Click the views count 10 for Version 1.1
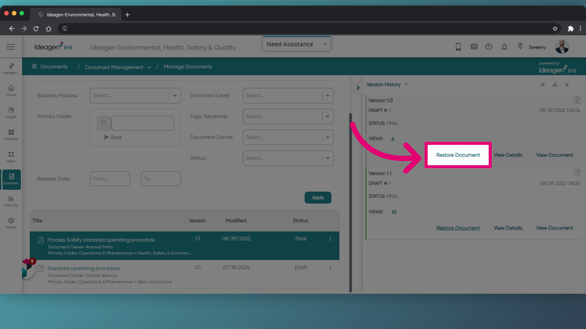The height and width of the screenshot is (329, 586). [394, 212]
